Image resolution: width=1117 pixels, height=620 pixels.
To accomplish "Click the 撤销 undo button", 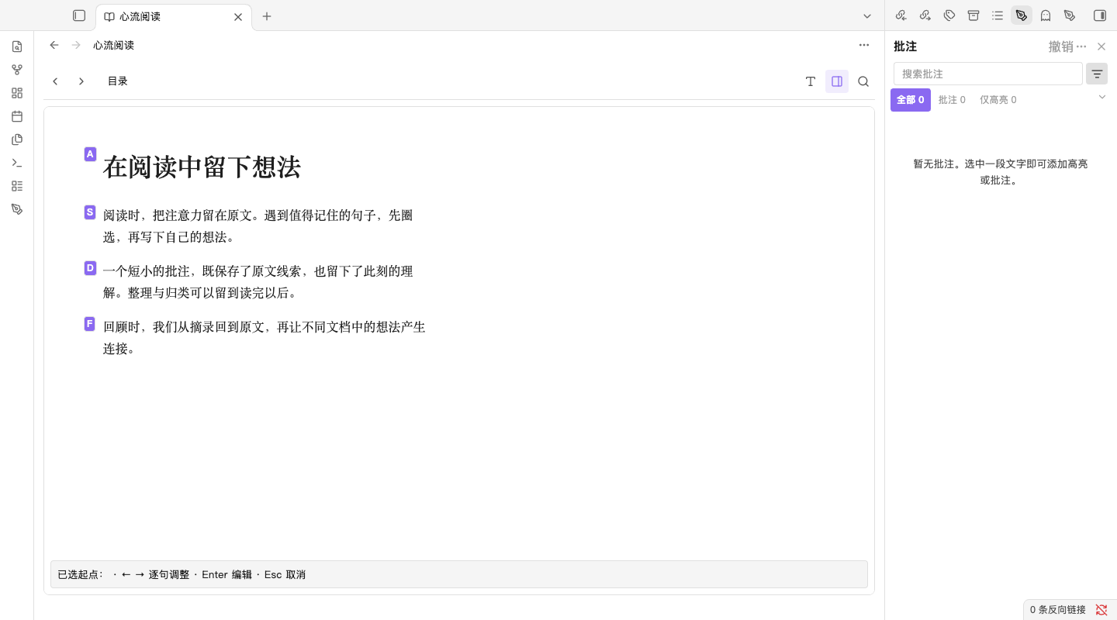I will point(1061,46).
